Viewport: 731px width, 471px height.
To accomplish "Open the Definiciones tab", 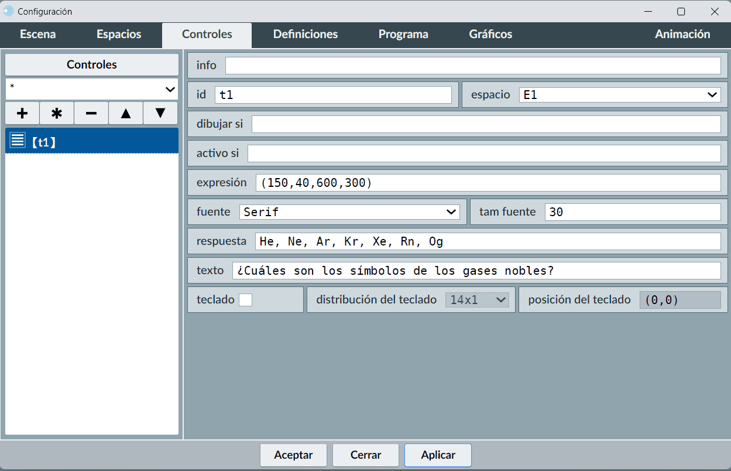I will click(x=306, y=35).
